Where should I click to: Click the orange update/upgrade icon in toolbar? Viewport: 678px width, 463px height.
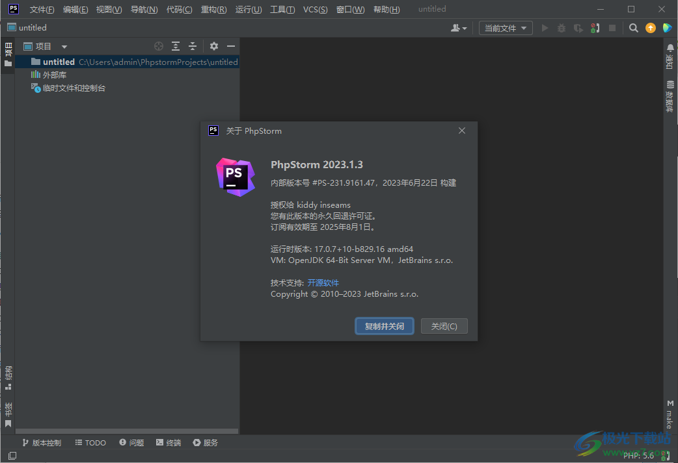pos(651,28)
